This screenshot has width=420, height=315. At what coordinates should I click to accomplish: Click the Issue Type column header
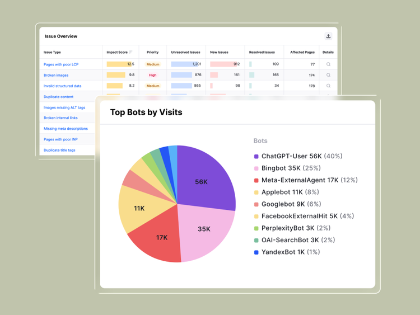click(52, 52)
